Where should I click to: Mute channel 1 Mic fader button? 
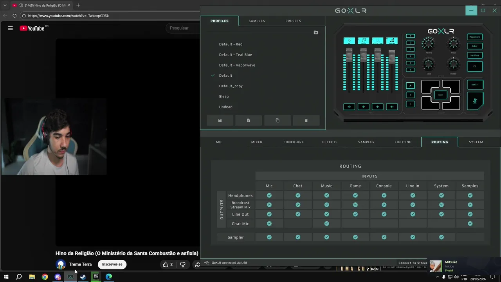tap(349, 107)
